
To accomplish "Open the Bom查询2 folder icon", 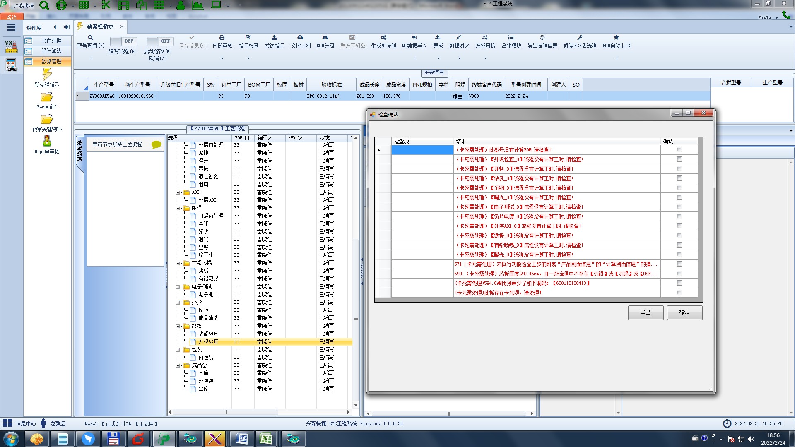I will point(47,97).
